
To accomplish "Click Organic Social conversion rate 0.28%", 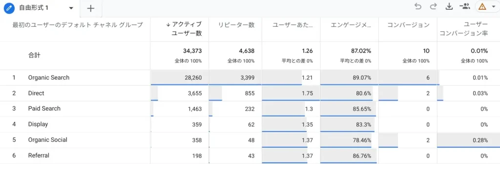I will tap(481, 140).
